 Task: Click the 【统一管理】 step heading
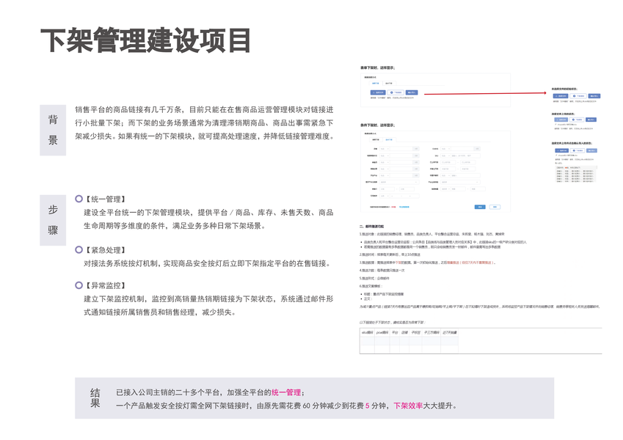pyautogui.click(x=106, y=199)
